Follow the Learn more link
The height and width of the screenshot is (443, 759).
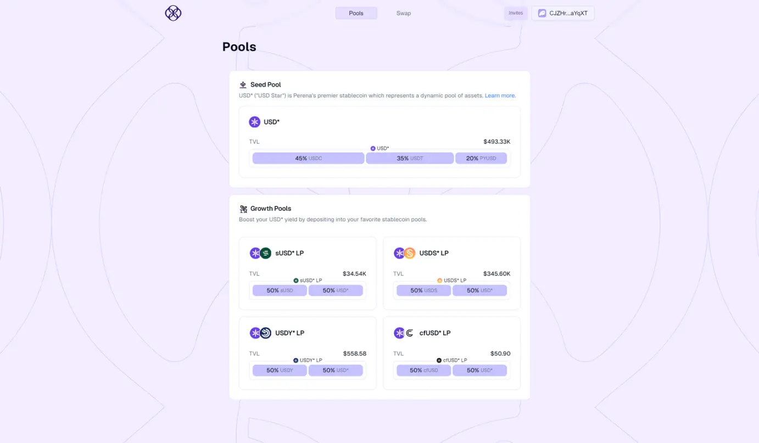tap(500, 96)
